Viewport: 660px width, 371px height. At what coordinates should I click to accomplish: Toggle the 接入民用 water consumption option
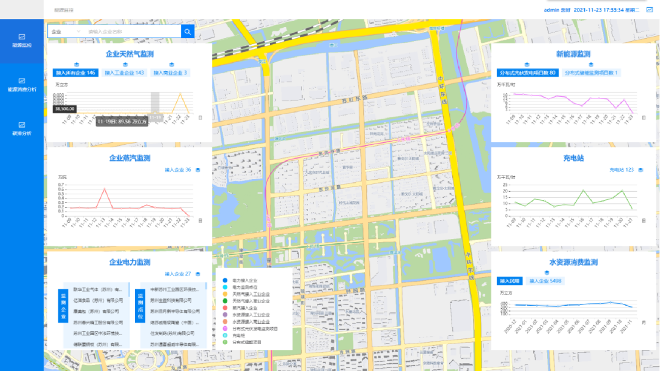coord(510,281)
